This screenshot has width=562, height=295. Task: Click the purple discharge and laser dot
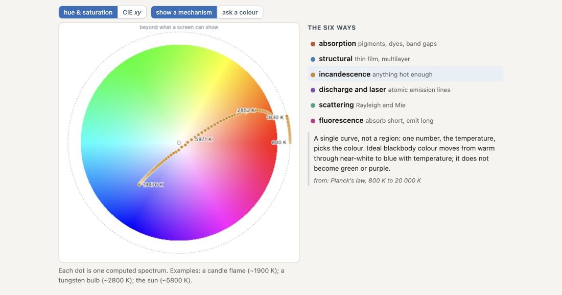click(x=313, y=90)
